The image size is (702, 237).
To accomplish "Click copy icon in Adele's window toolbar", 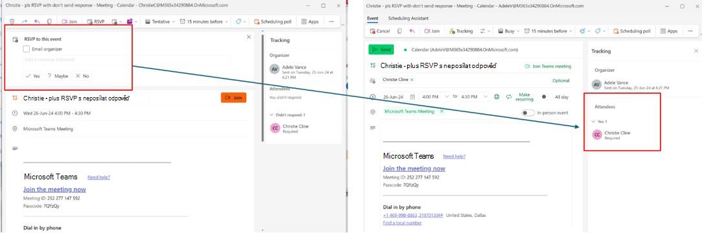I will pos(399,31).
